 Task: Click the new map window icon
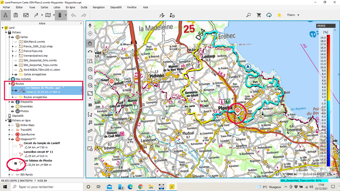90,149
